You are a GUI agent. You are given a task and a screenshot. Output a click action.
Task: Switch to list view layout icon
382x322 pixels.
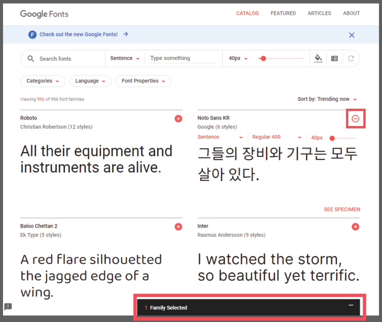[334, 59]
